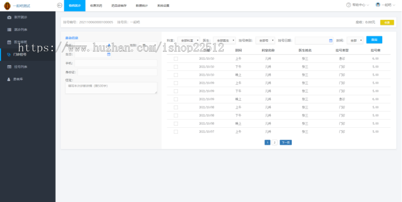
Task: Expand the 全部科室 department dropdown
Action: (x=189, y=40)
